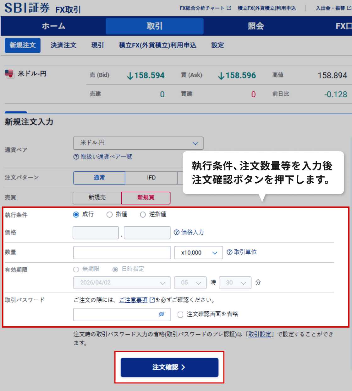The width and height of the screenshot is (352, 391).
Task: Open the ホーム main tab
Action: click(x=53, y=26)
